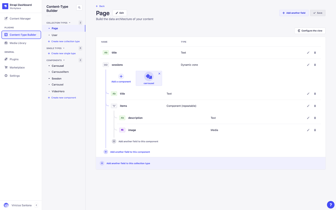Collapse the sidebar with the chevron arrow

36,205
